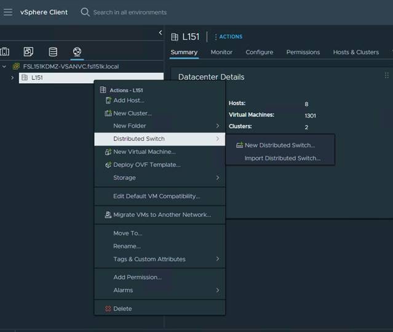Select FSL151KDMZ-VSANVC.fsl151k.local tree entry
The image size is (393, 332).
pyautogui.click(x=71, y=67)
